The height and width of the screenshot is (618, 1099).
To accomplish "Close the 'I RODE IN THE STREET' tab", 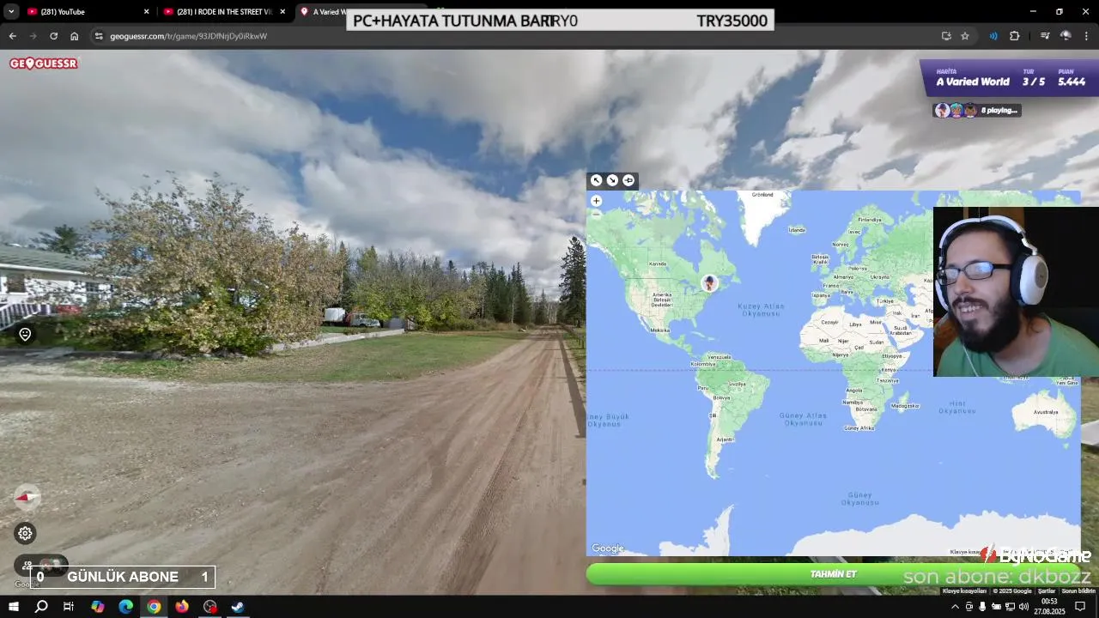I will coord(282,12).
